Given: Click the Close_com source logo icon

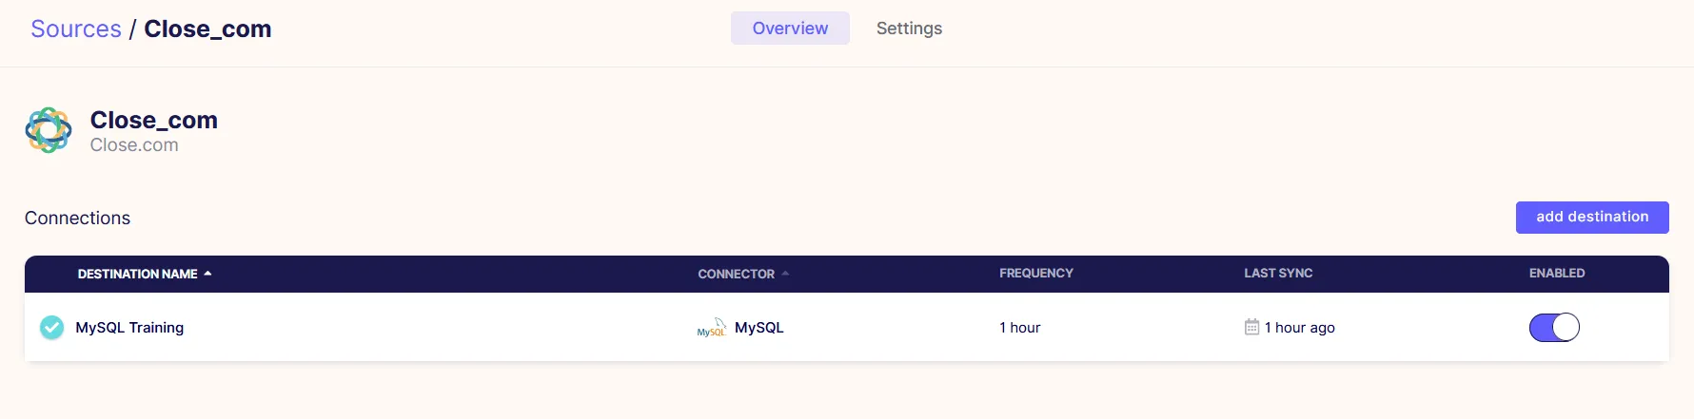Looking at the screenshot, I should coord(49,130).
